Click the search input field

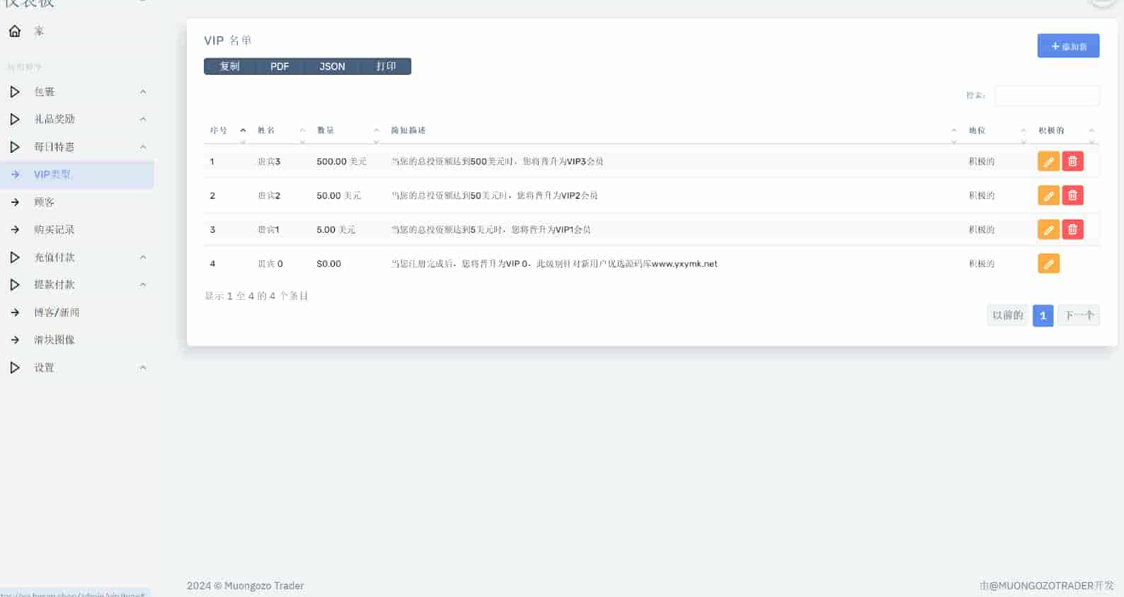tap(1046, 95)
